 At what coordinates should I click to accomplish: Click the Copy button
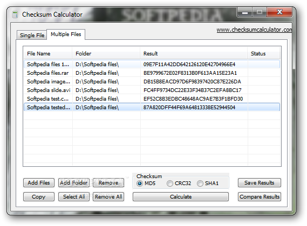[39, 197]
